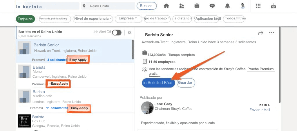Open the Tipo de trabajo dropdown
Image resolution: width=297 pixels, height=131 pixels.
pos(156,19)
